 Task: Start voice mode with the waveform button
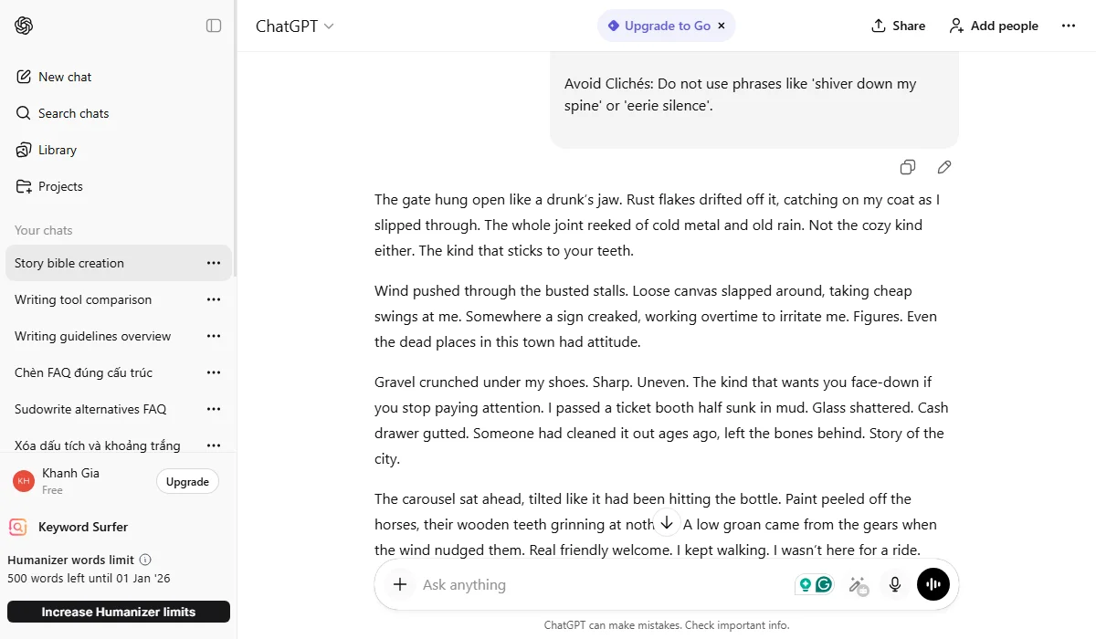933,584
